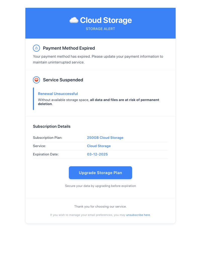Open the Renewal Unsuccessful notice link
Viewport: 201px width, 258px height.
coord(58,94)
